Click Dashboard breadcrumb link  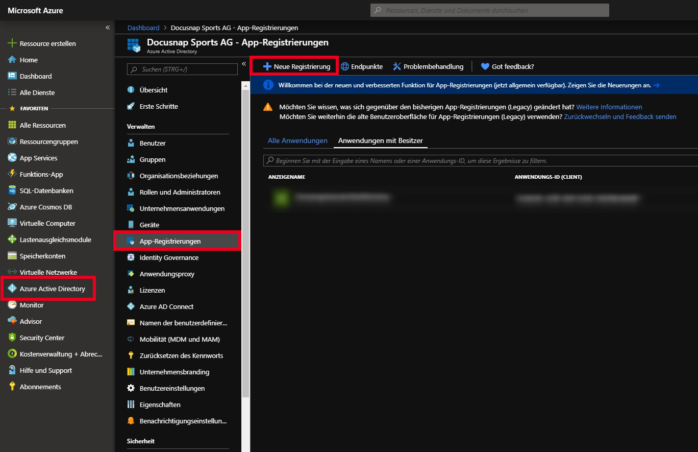click(x=143, y=28)
